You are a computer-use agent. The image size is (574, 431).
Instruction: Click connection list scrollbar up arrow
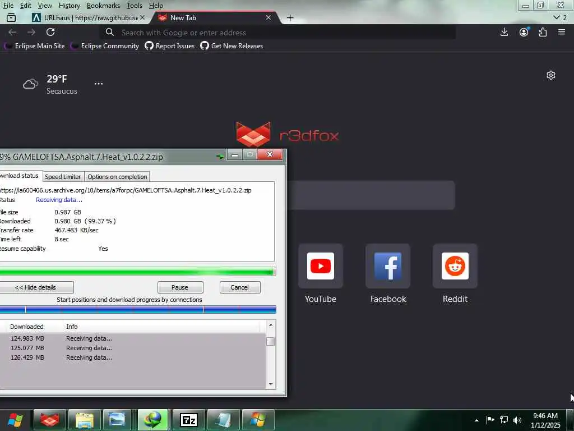(x=271, y=325)
